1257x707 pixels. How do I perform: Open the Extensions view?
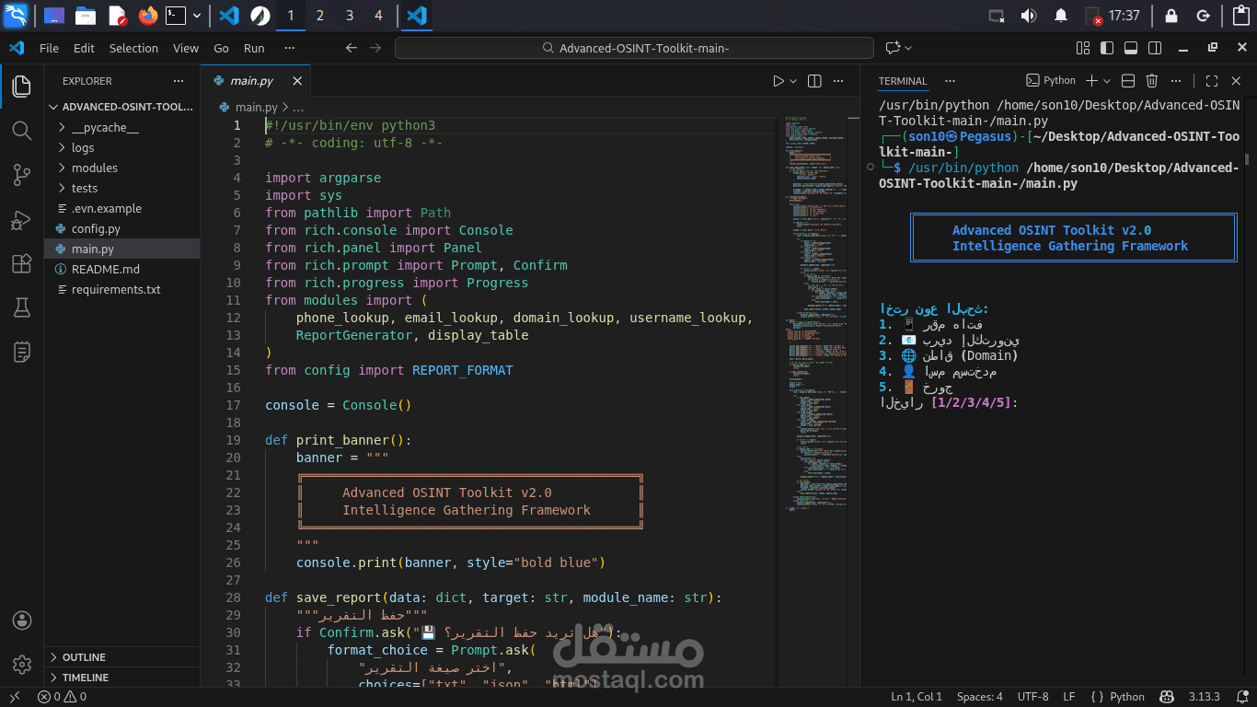(x=22, y=263)
